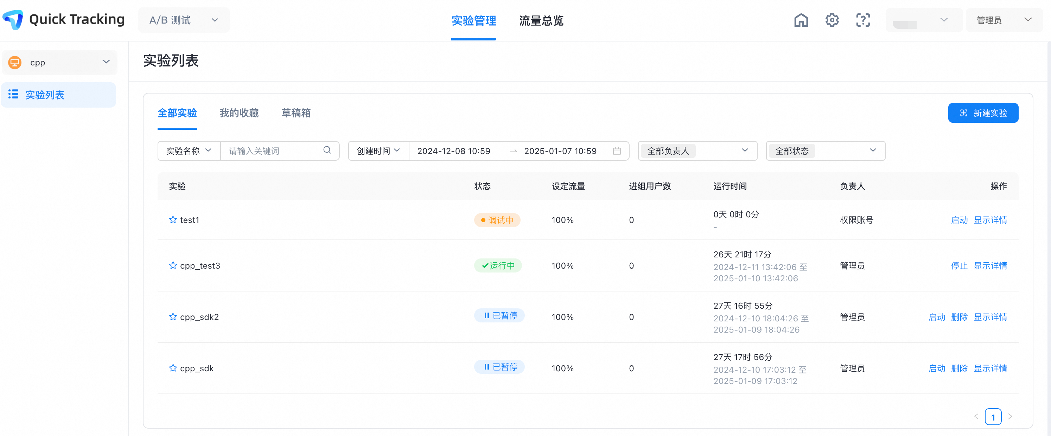Toggle favorite star for cpp_sdk2
The height and width of the screenshot is (436, 1051).
pyautogui.click(x=173, y=317)
